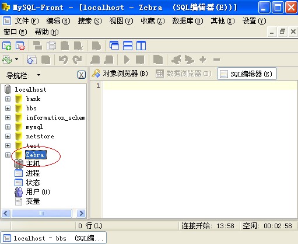
Task: Click the localhost server icon in tree
Action: click(8, 89)
